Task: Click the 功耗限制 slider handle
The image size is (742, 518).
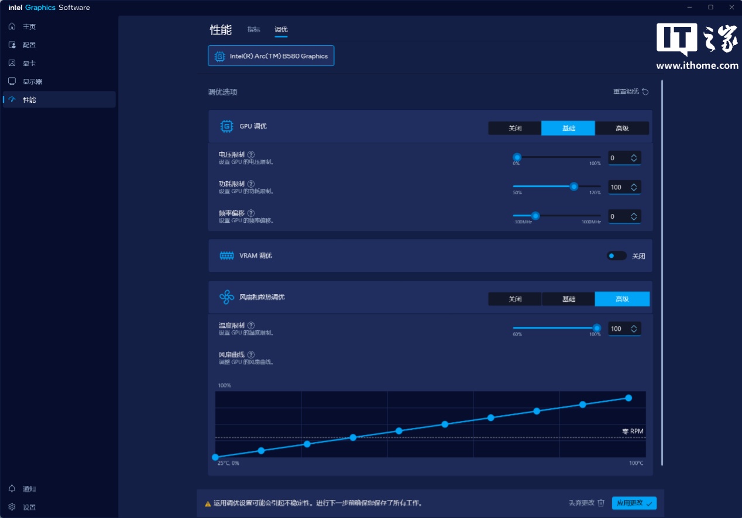Action: coord(573,187)
